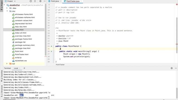Select PointTester.html file
Screen dimensions: 178x100
[22, 54]
